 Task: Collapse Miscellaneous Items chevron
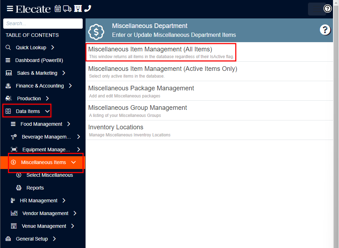(74, 162)
